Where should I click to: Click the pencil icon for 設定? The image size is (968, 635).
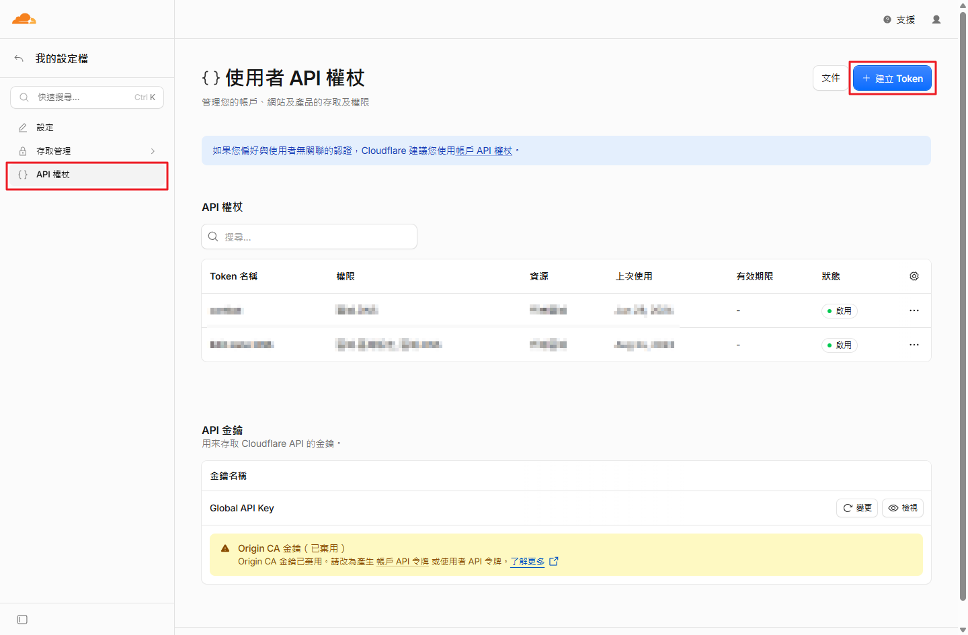23,128
